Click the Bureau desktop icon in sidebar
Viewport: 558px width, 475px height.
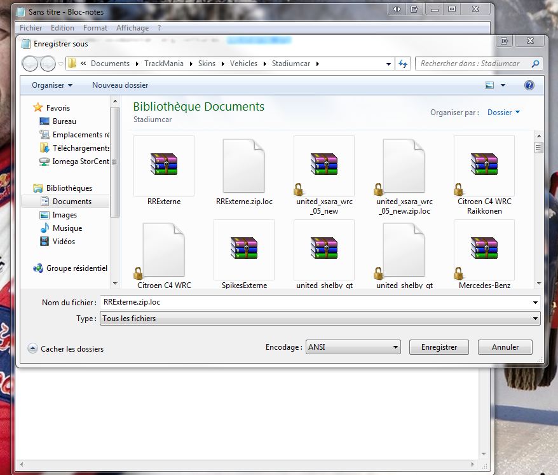44,121
